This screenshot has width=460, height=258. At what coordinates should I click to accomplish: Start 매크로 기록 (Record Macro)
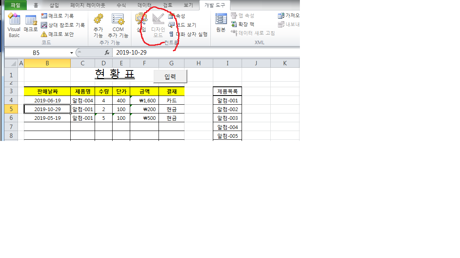pyautogui.click(x=57, y=16)
